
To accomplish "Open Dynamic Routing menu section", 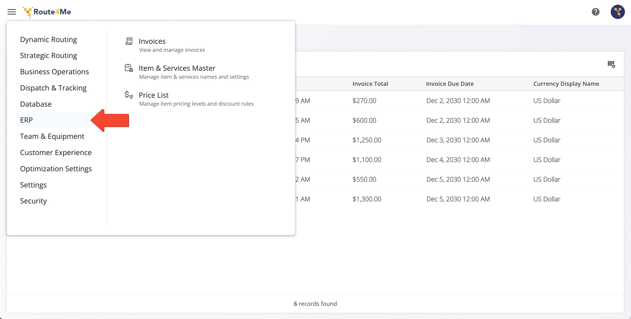I will 48,39.
